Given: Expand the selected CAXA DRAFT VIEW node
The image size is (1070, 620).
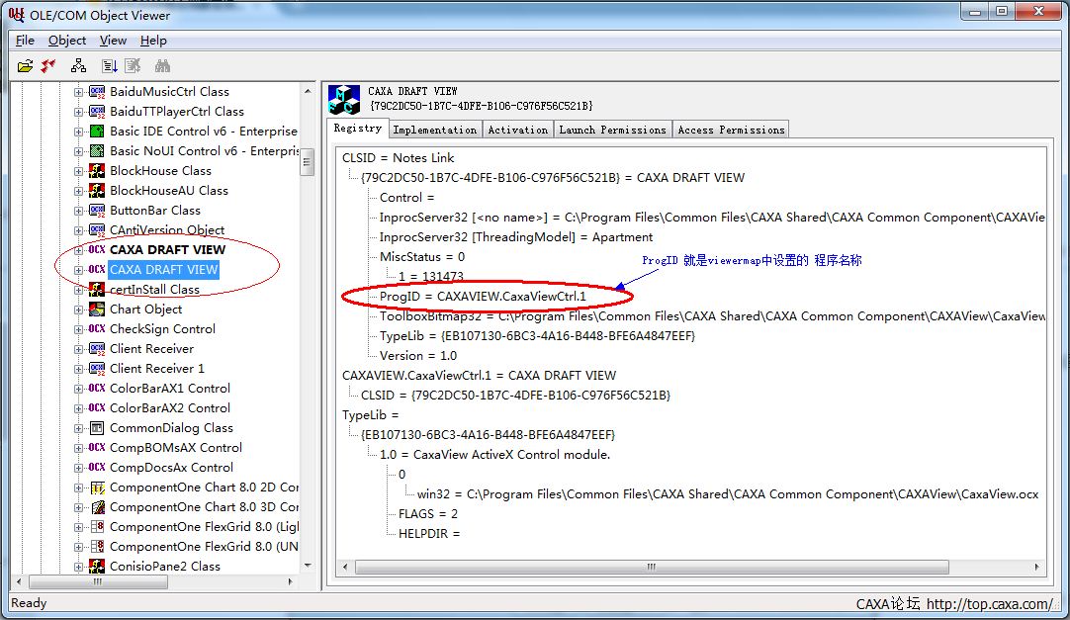Looking at the screenshot, I should (x=79, y=270).
